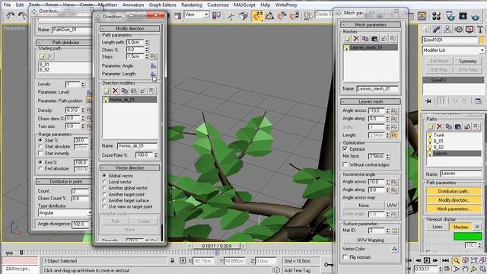
Task: Open the MAXScript menu
Action: point(244,5)
